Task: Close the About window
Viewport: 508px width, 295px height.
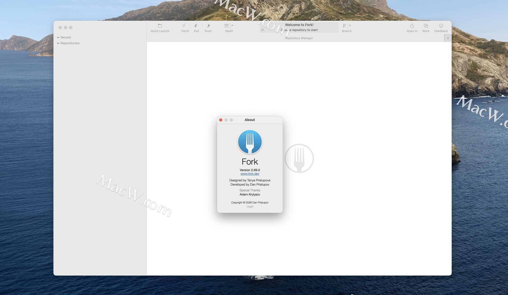Action: coord(221,120)
